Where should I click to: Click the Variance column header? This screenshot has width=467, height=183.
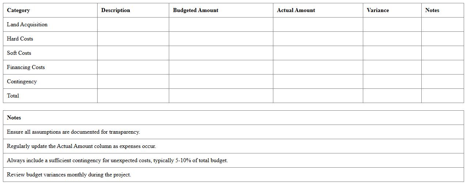[x=378, y=10]
